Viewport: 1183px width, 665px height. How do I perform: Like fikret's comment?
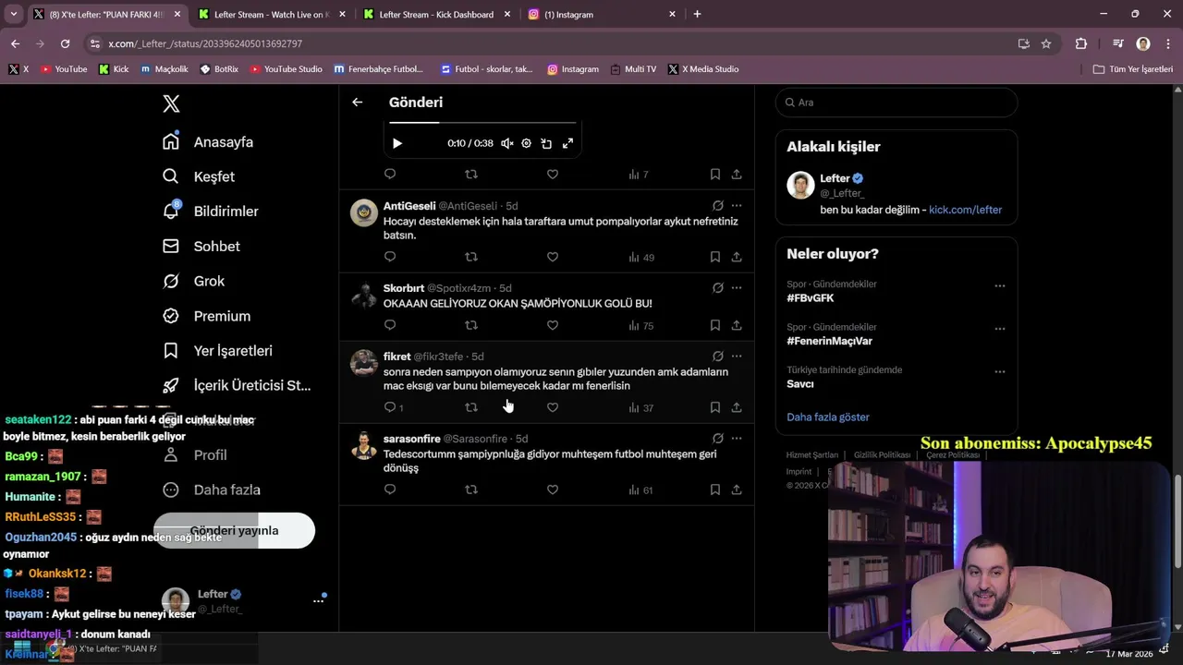[x=553, y=407]
